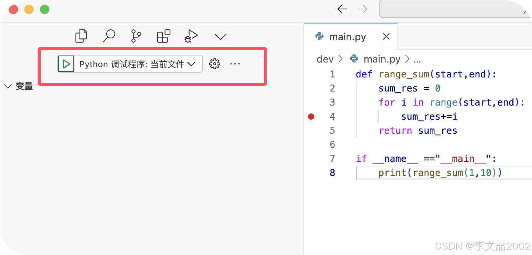Click the Extensions icon
532x255 pixels.
pos(163,36)
